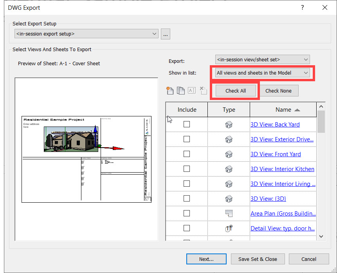Open the Area Plan (Gross Building) link
The height and width of the screenshot is (273, 337).
pos(283,213)
